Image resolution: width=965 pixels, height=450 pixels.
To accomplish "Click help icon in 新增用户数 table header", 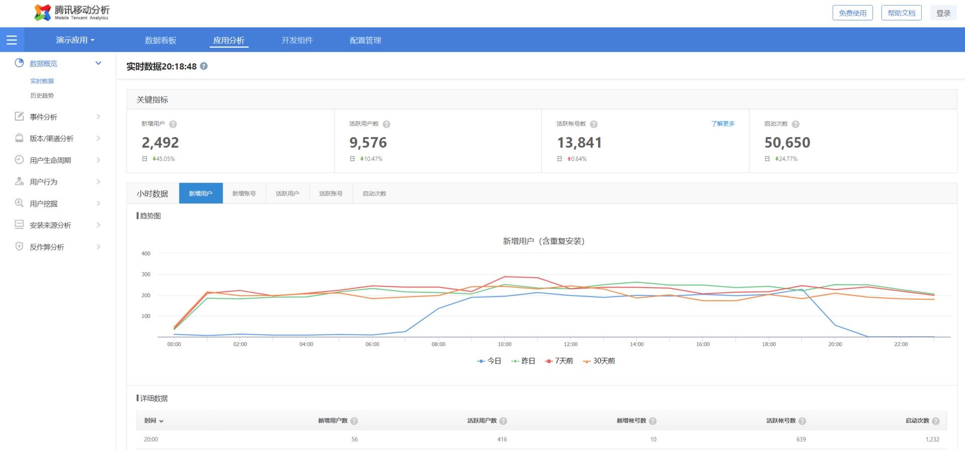I will click(354, 421).
